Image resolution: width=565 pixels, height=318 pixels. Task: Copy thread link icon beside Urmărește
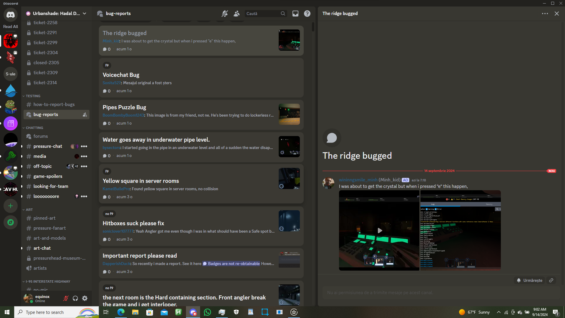pos(551,280)
